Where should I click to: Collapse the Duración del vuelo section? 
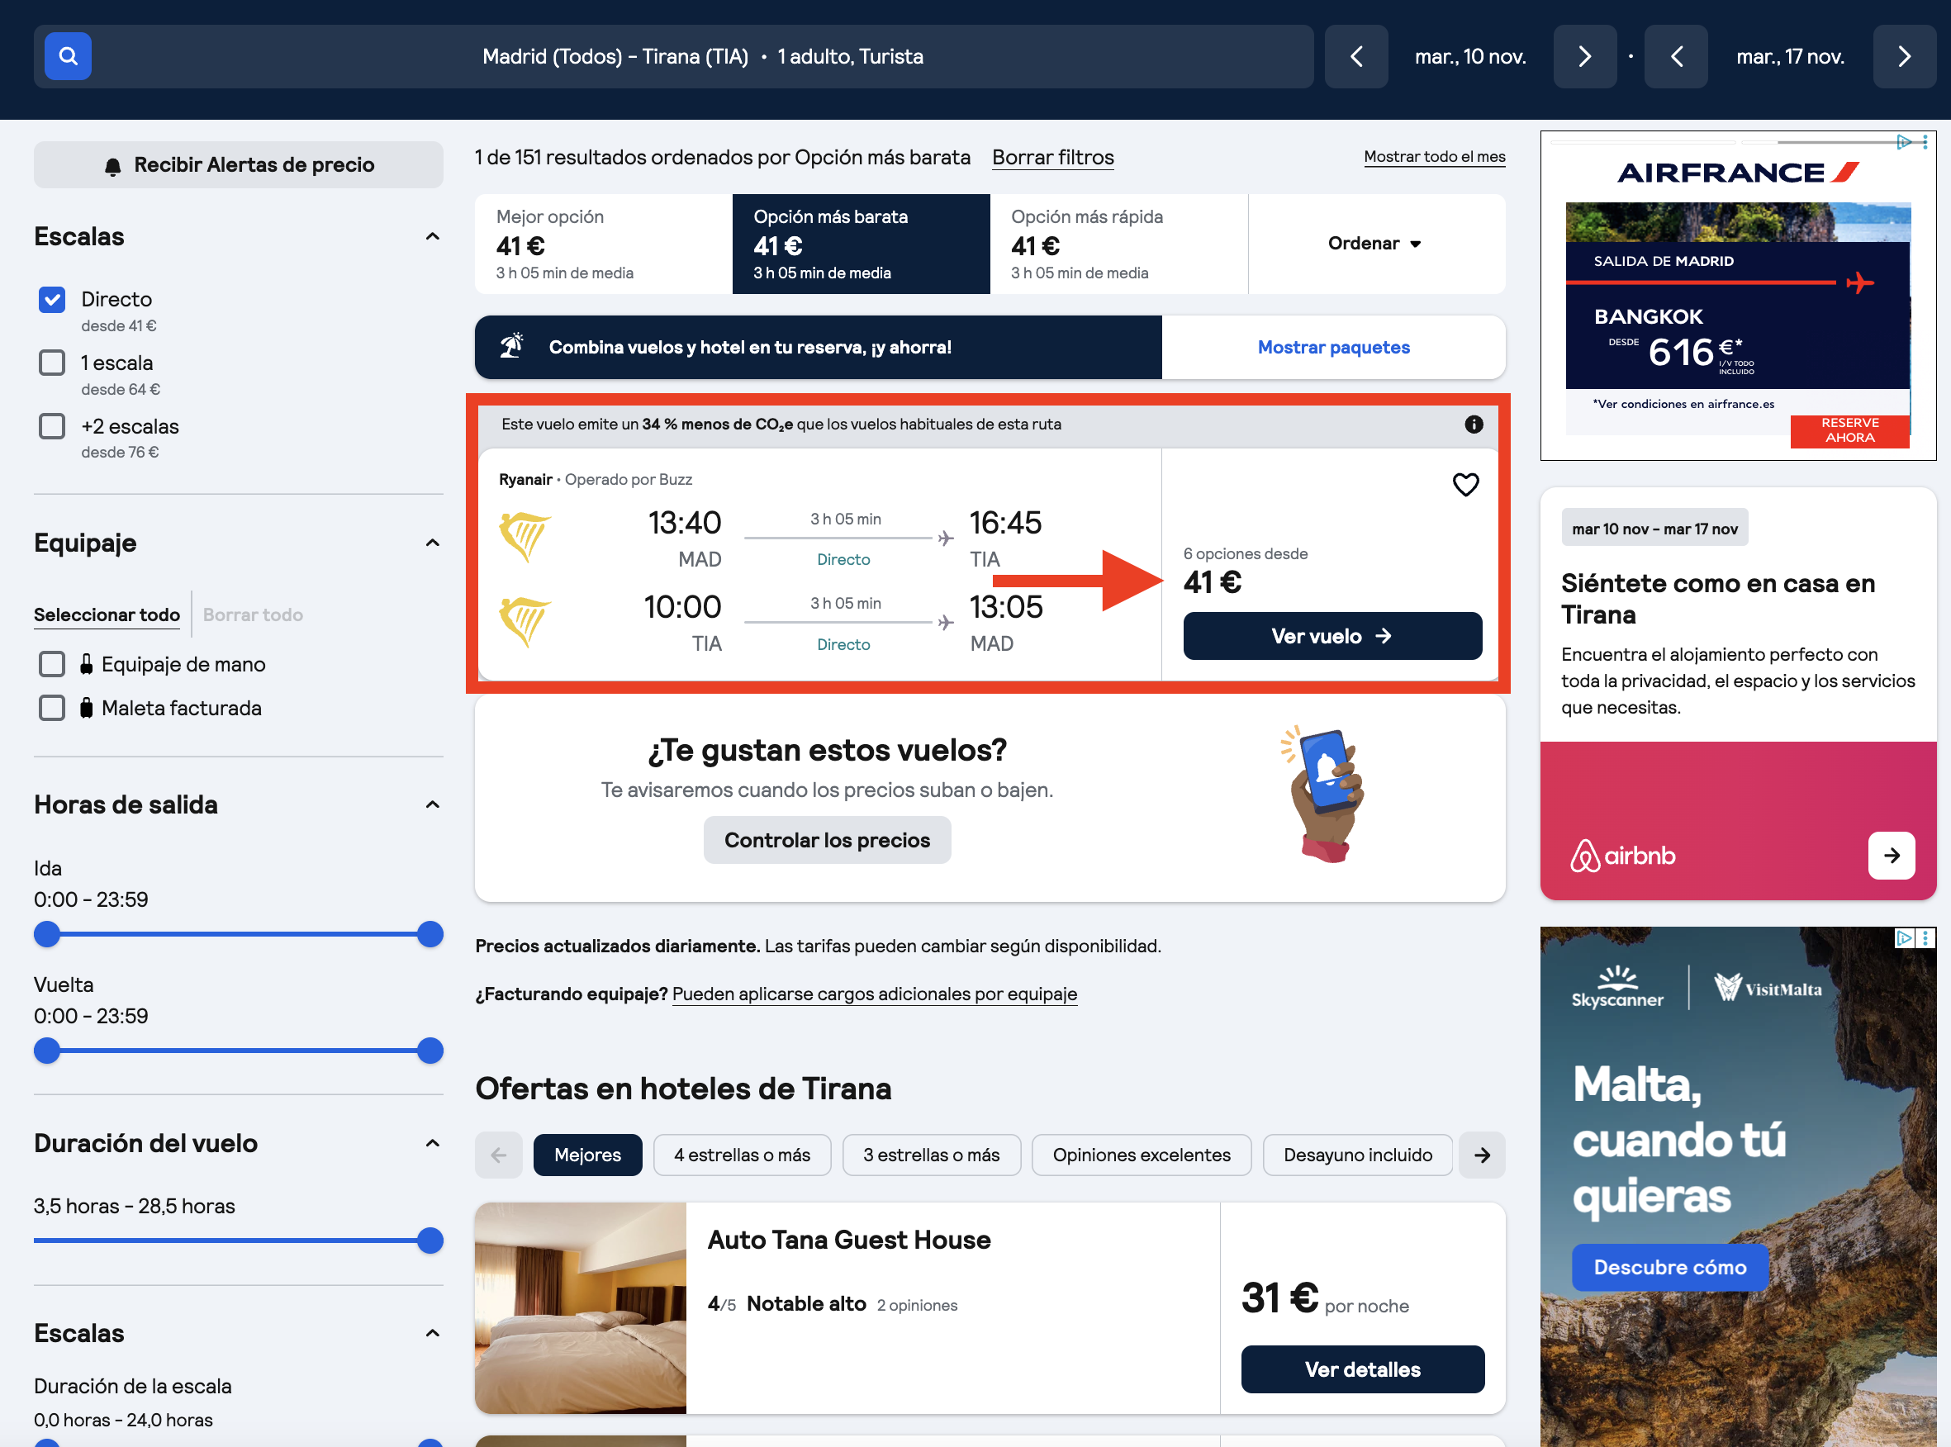[x=432, y=1143]
